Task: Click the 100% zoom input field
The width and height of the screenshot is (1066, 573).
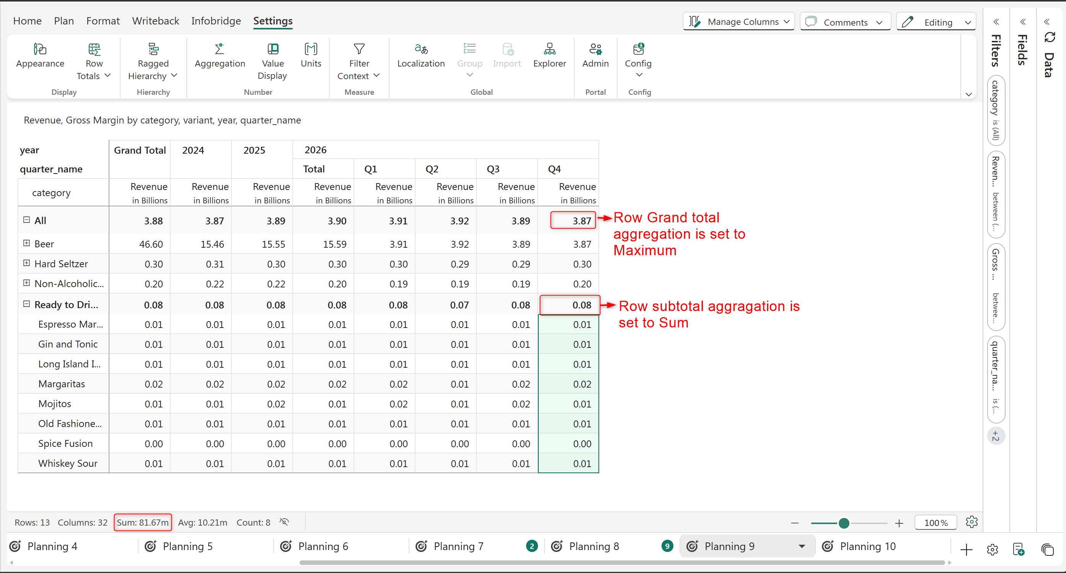Action: tap(935, 523)
